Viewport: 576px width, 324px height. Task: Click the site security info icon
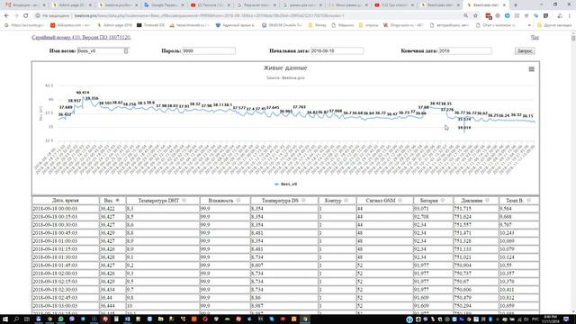(x=38, y=16)
